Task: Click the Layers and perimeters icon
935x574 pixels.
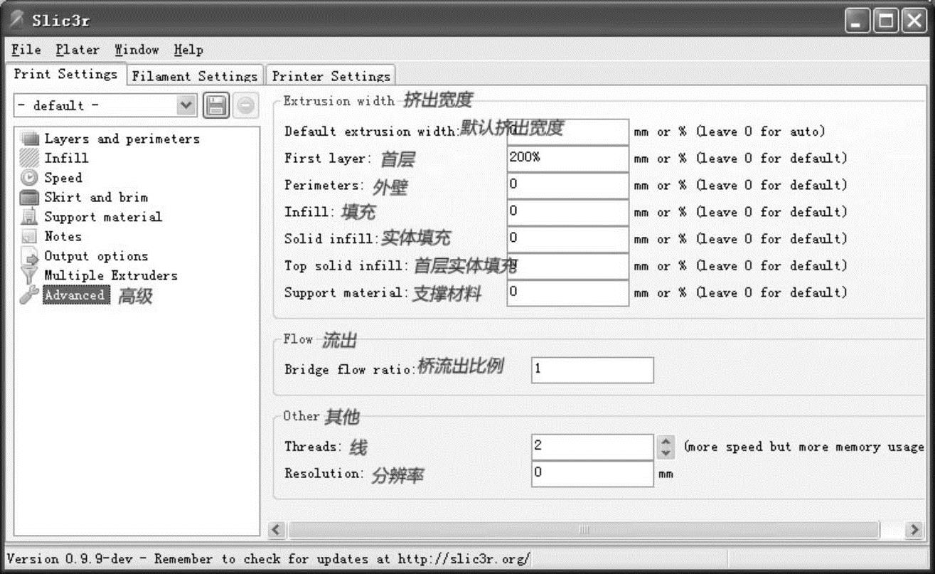Action: 30,139
